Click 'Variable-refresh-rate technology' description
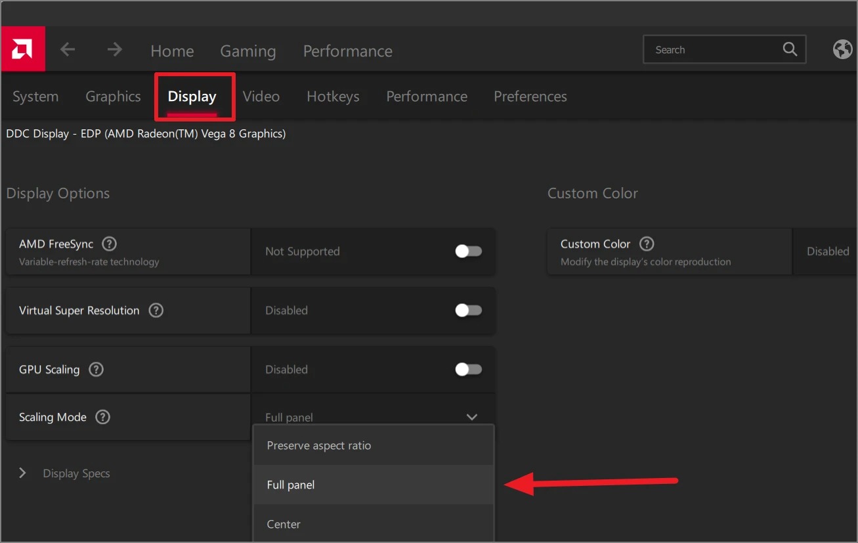This screenshot has height=543, width=858. click(x=89, y=262)
